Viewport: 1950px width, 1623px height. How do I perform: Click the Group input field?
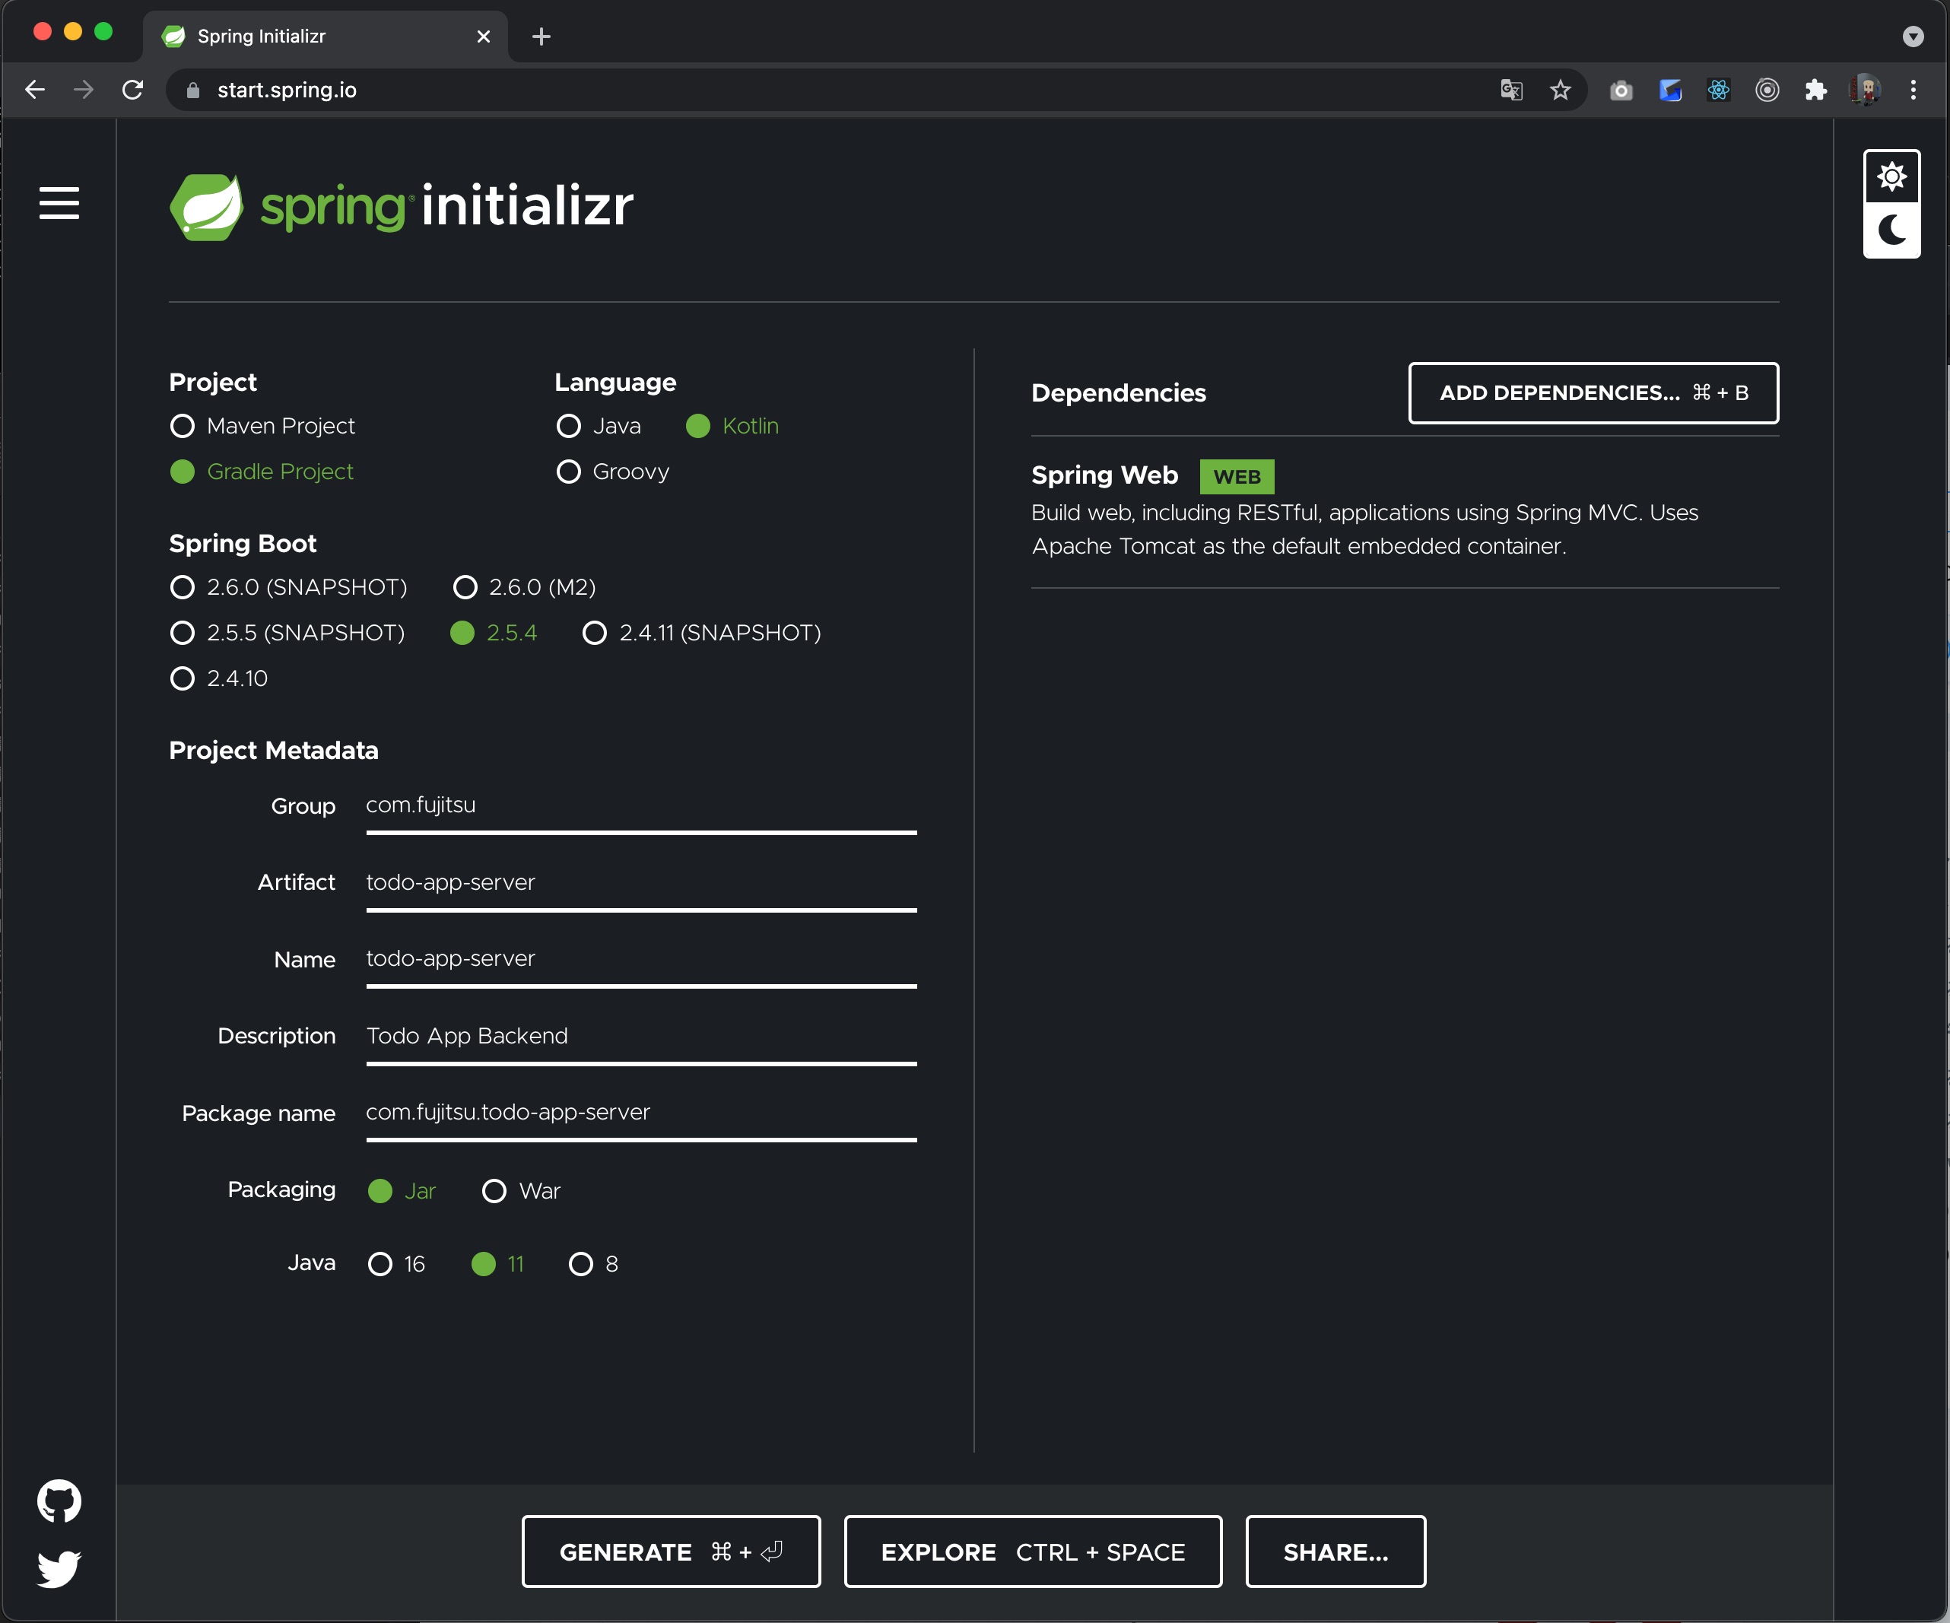tap(642, 806)
